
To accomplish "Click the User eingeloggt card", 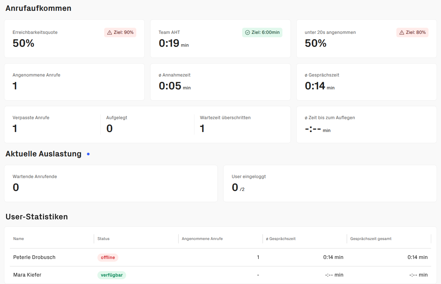I will 330,183.
